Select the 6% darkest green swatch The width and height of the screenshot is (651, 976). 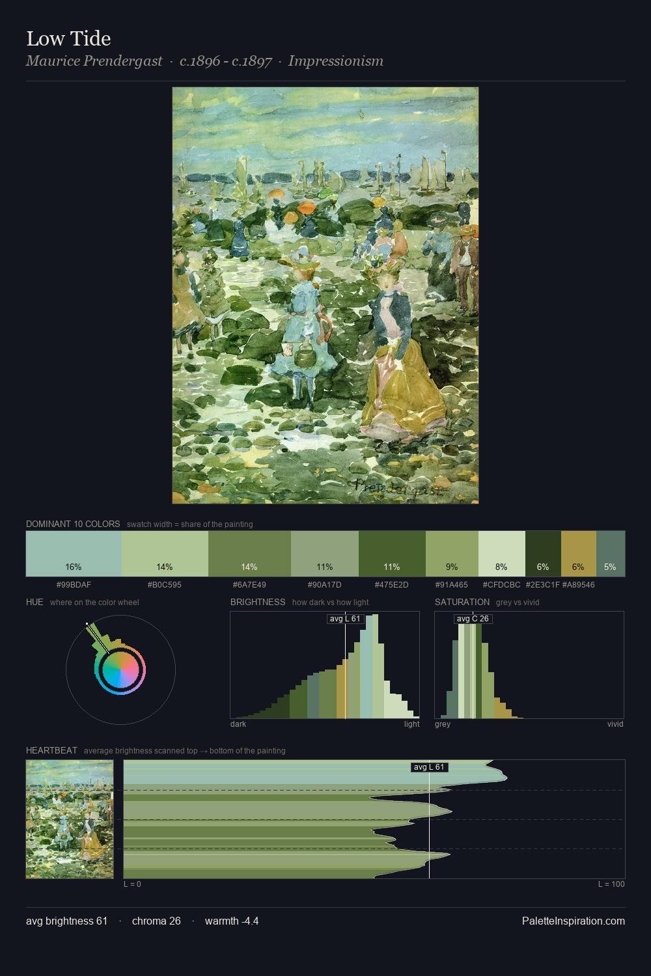point(543,554)
